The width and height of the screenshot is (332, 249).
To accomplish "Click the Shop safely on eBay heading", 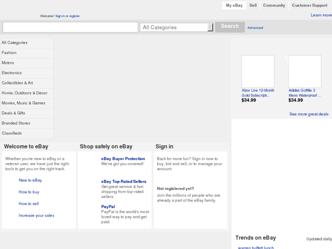I will point(106,147).
